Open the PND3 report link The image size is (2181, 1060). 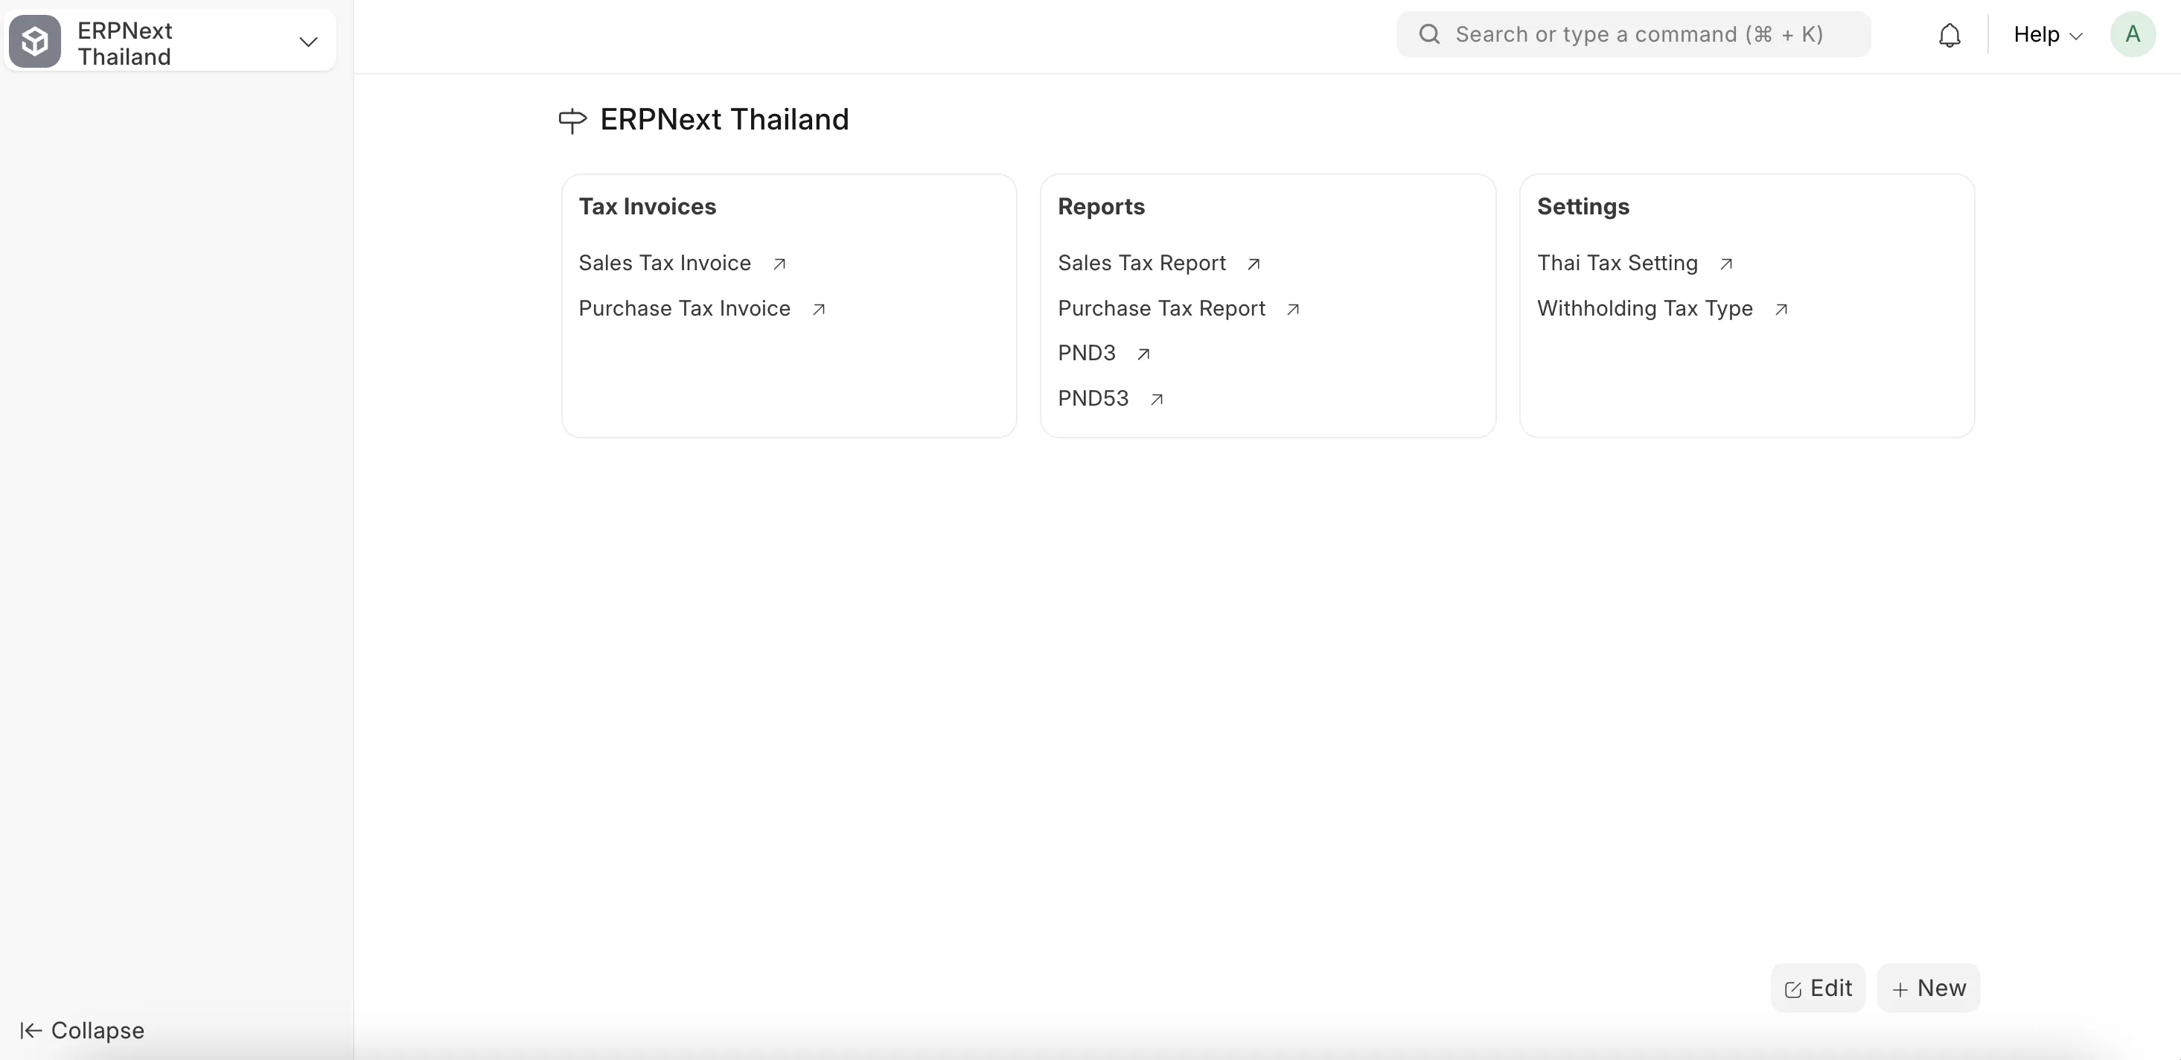tap(1086, 353)
